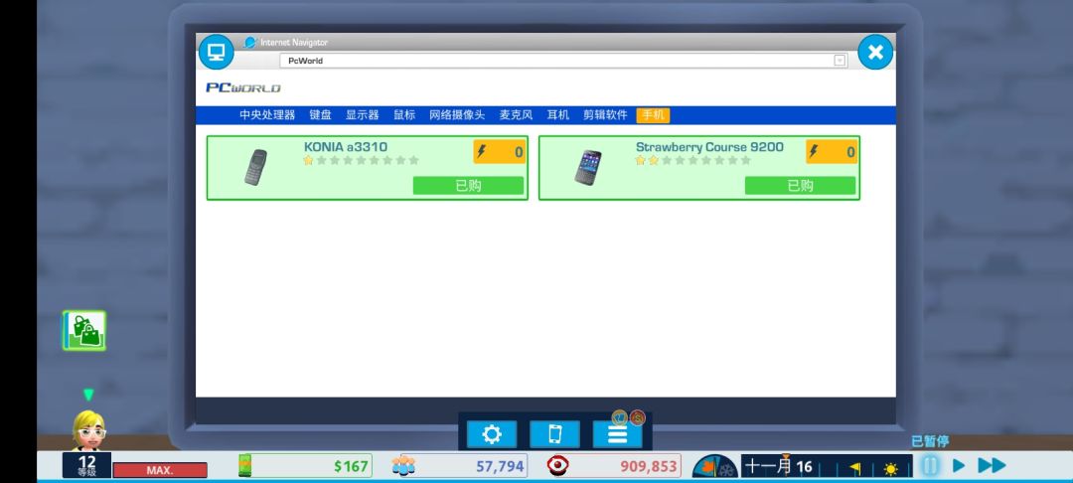
Task: Click the PcWorld address bar field
Action: tap(563, 61)
